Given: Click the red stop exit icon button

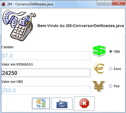Looking at the screenshot, I should 84,104.
